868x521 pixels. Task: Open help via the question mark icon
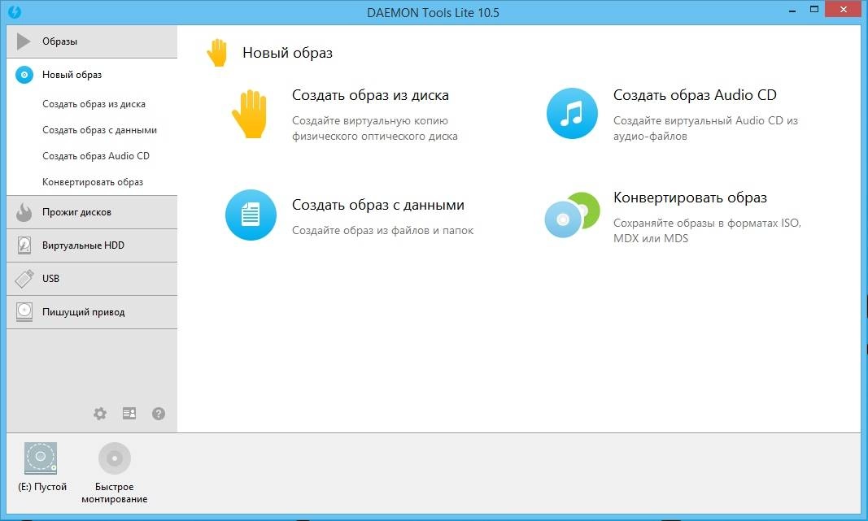(159, 413)
